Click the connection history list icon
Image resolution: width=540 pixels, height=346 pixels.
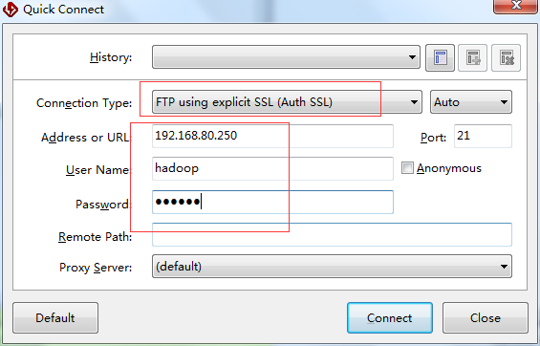441,57
